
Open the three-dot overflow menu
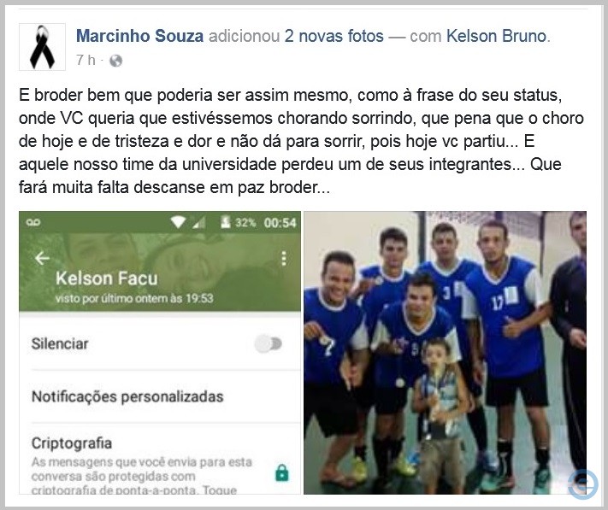coord(284,259)
